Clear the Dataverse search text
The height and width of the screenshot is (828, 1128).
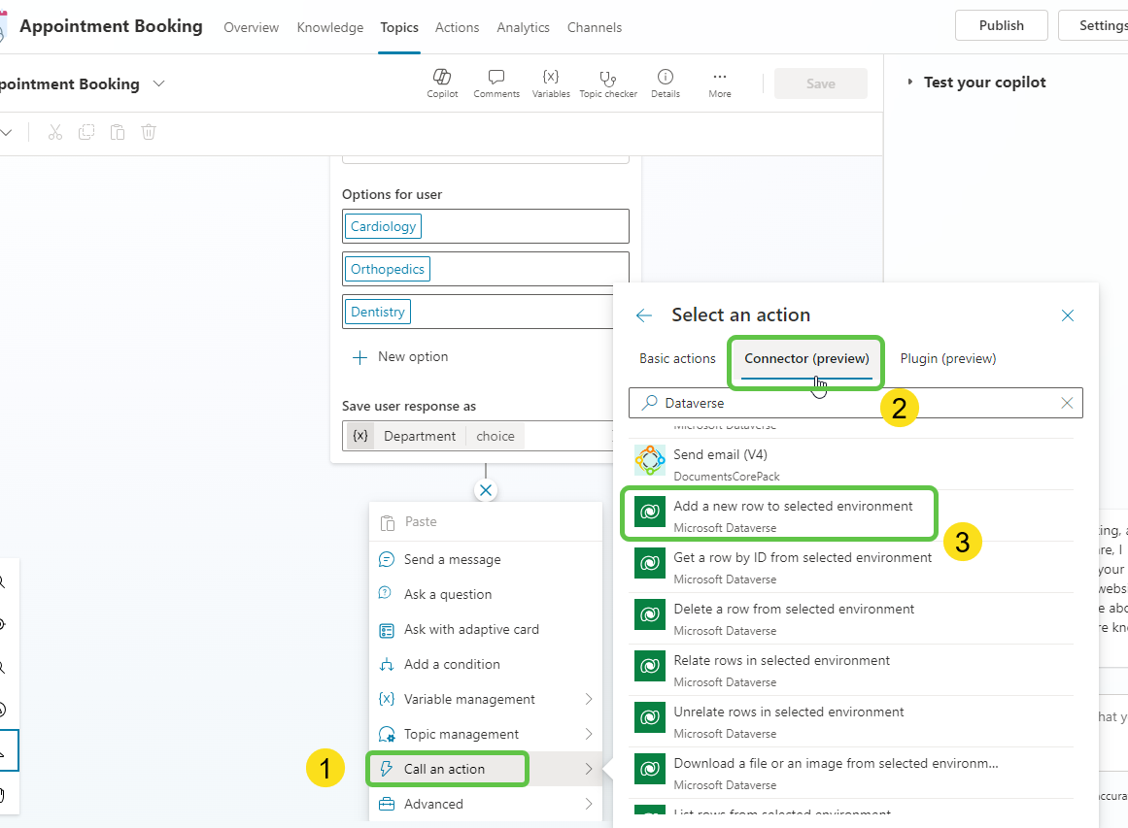pos(1067,403)
